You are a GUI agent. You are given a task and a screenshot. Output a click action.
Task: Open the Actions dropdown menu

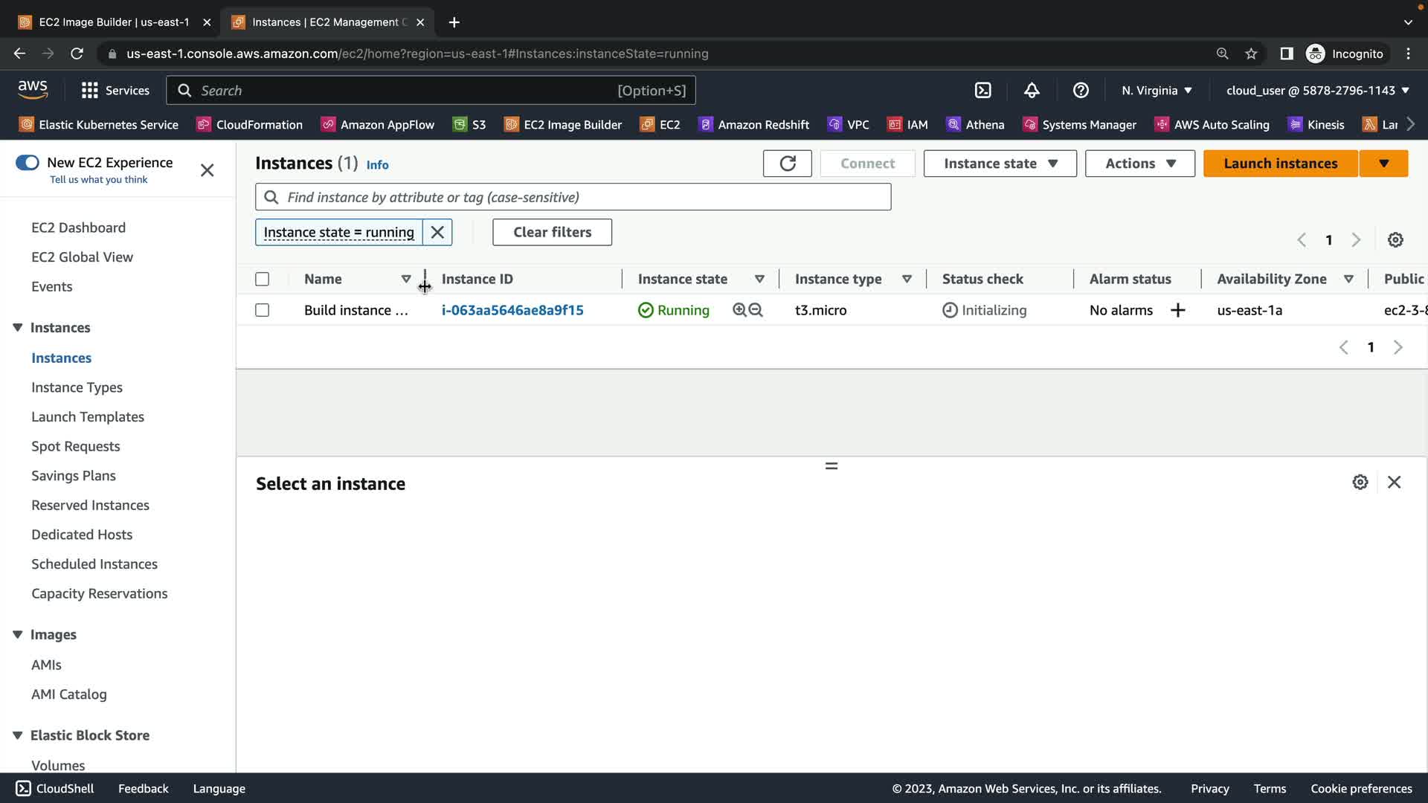click(1139, 164)
